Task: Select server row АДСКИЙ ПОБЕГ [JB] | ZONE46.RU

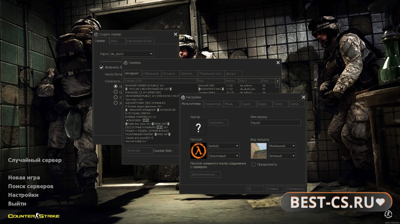Action: click(x=151, y=103)
